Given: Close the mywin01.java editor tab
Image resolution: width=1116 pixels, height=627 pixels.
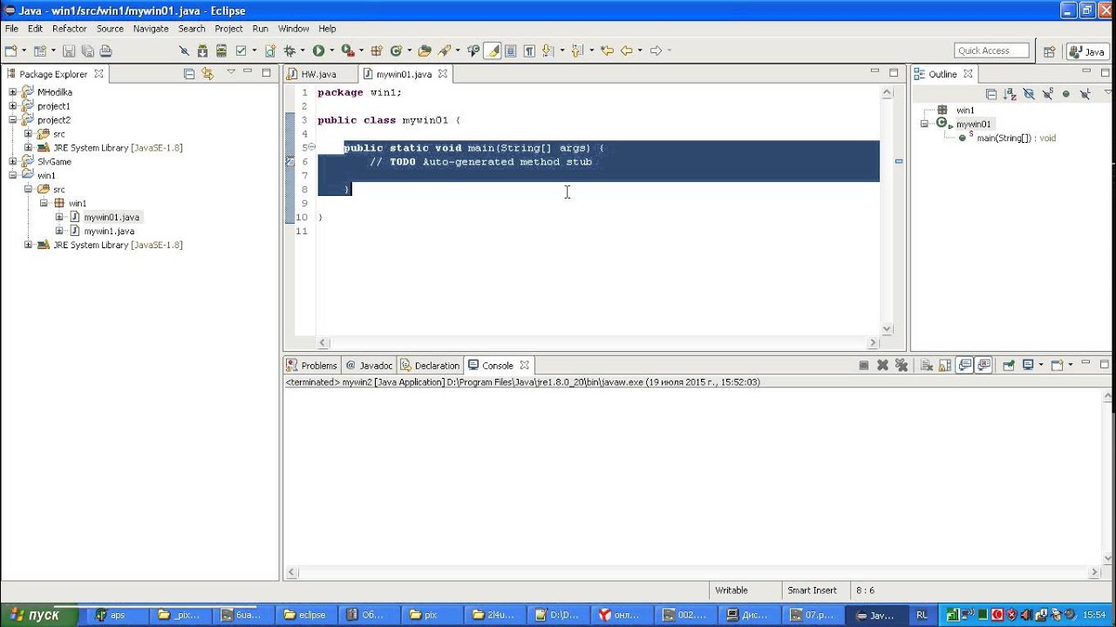Looking at the screenshot, I should [442, 74].
